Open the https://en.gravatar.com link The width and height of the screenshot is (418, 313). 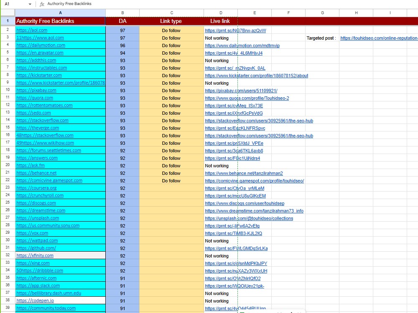coord(40,53)
